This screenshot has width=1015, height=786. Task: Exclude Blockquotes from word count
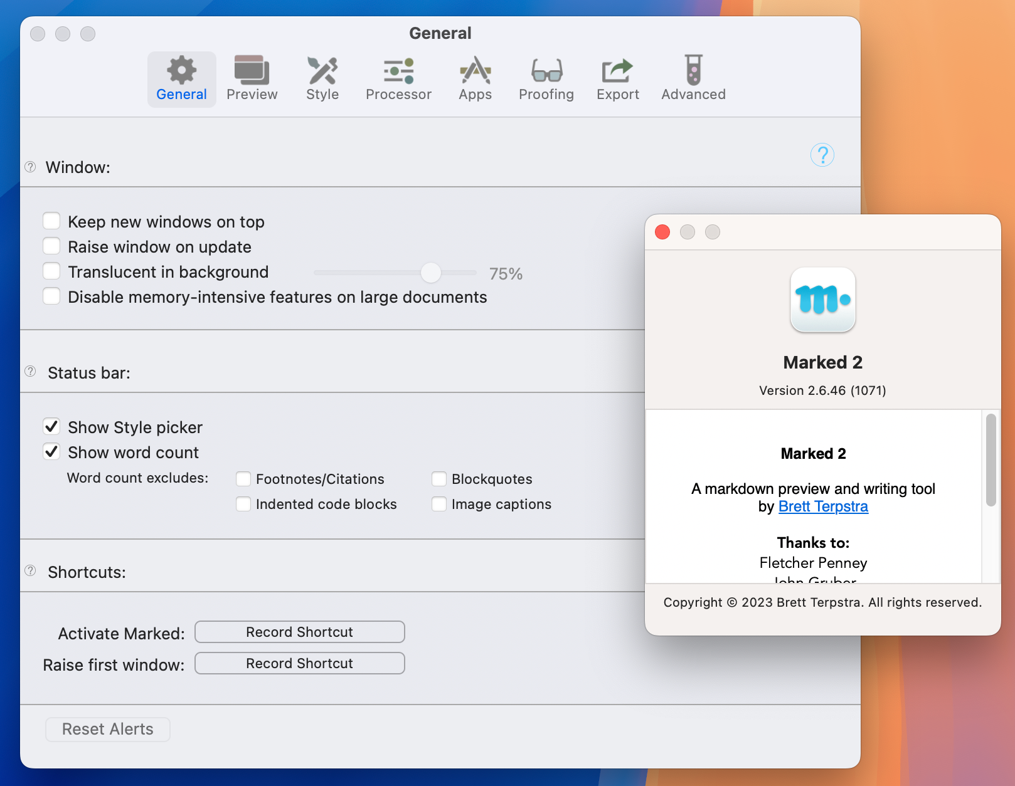click(439, 479)
